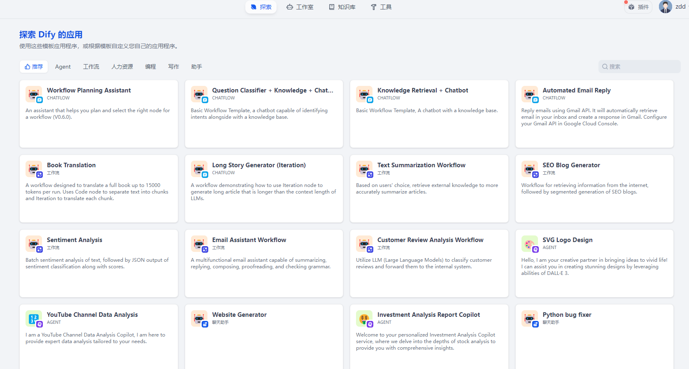Click the SVG Logo Design palette icon

coord(530,244)
